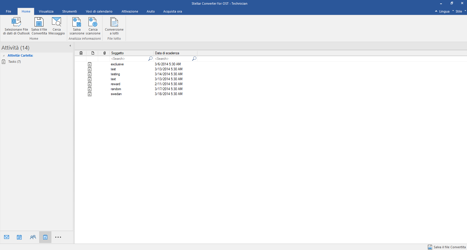Click Salva scansione icon
The image size is (467, 250).
point(77,22)
